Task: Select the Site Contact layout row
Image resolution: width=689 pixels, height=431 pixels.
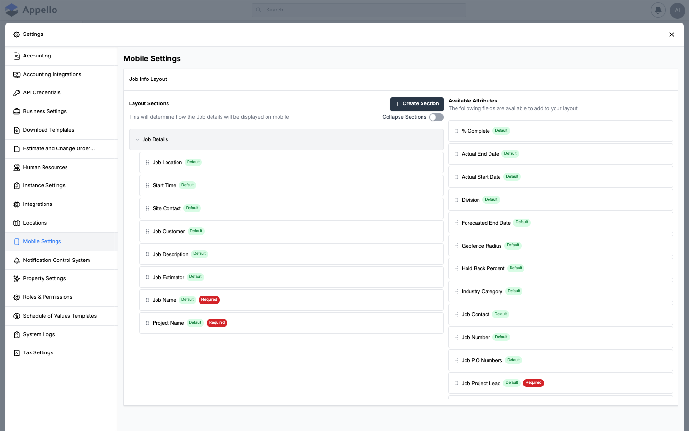Action: click(291, 209)
